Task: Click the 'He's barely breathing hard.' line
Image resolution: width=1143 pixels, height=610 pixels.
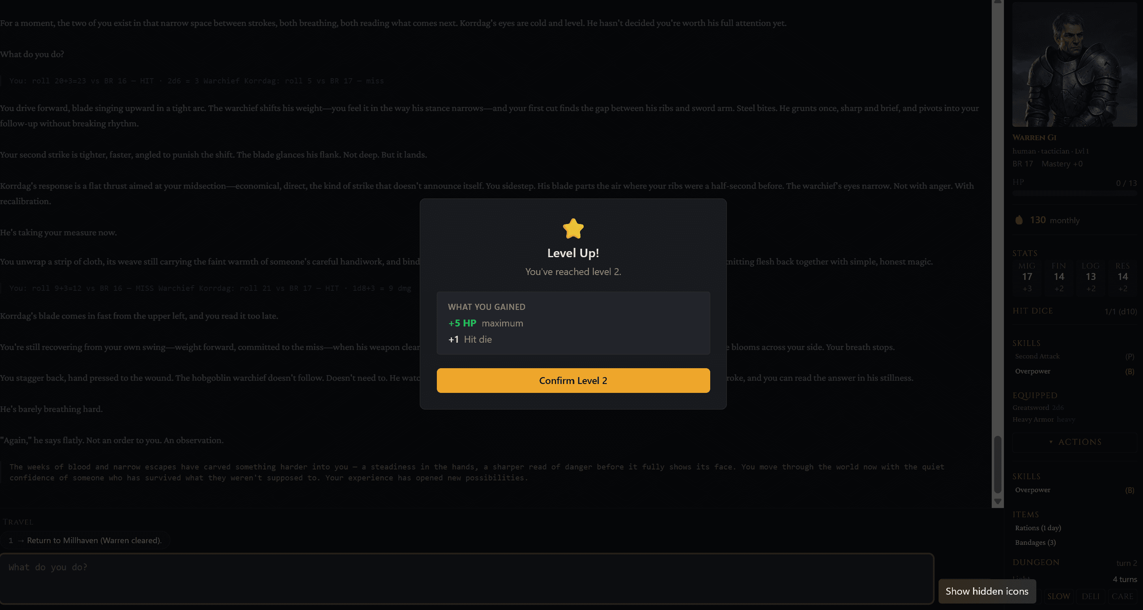Action: 51,410
